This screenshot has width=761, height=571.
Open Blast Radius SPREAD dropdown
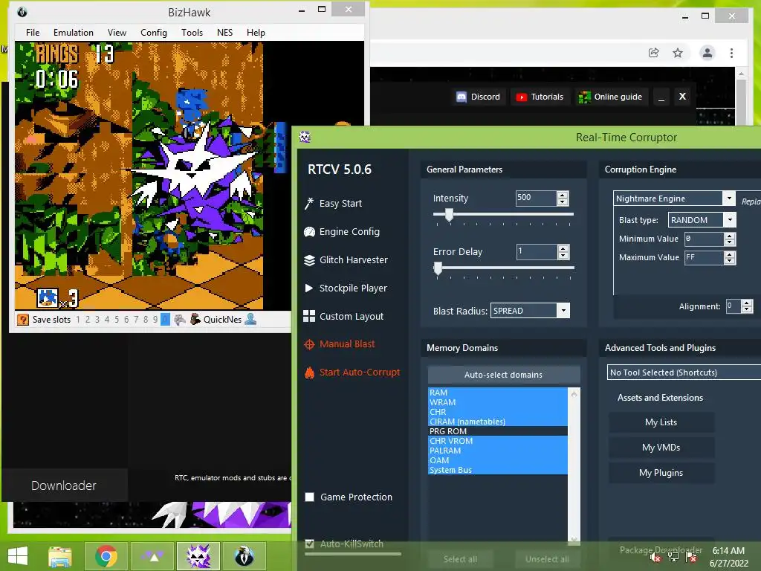[563, 311]
